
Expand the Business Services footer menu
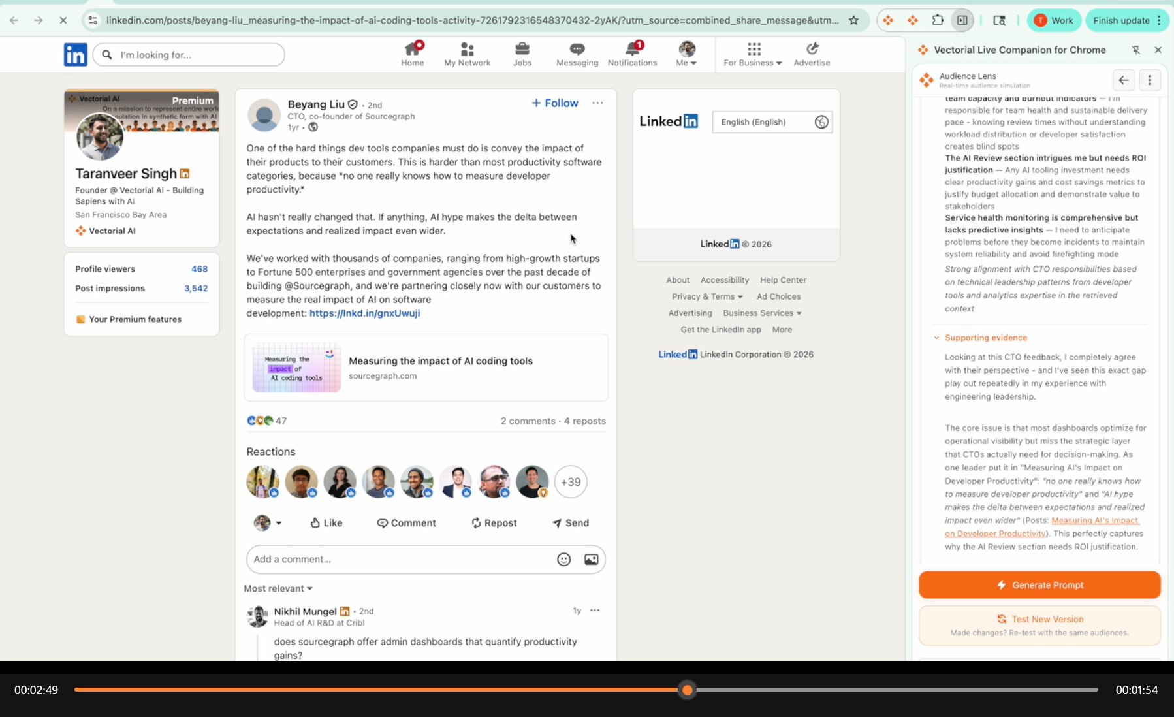coord(762,313)
